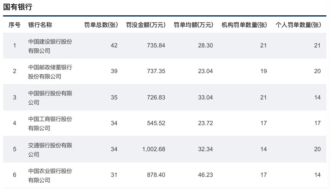Click the 735.84 penalty amount cell

pyautogui.click(x=156, y=45)
